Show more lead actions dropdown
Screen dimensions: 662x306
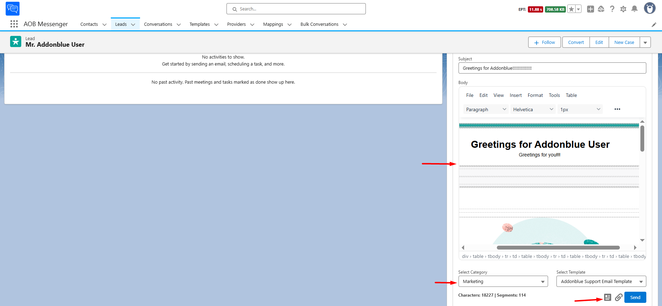645,43
